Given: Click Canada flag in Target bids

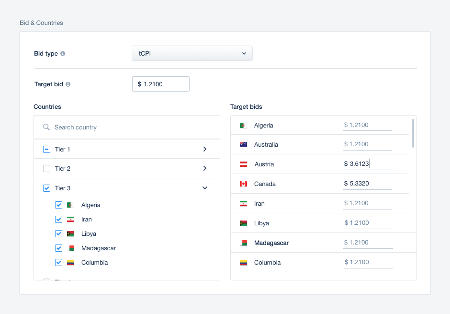Looking at the screenshot, I should (243, 184).
